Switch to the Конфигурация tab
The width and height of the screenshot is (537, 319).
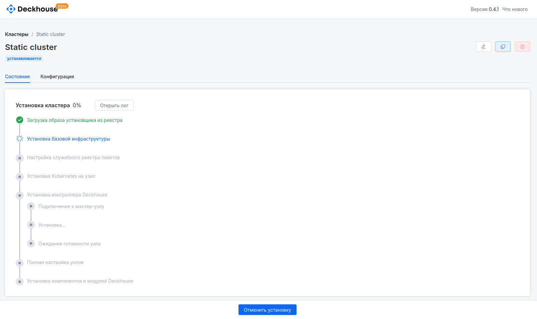(x=57, y=77)
